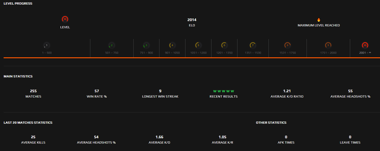
Task: Click the 751 – 900 ELO range
Action: pyautogui.click(x=146, y=53)
